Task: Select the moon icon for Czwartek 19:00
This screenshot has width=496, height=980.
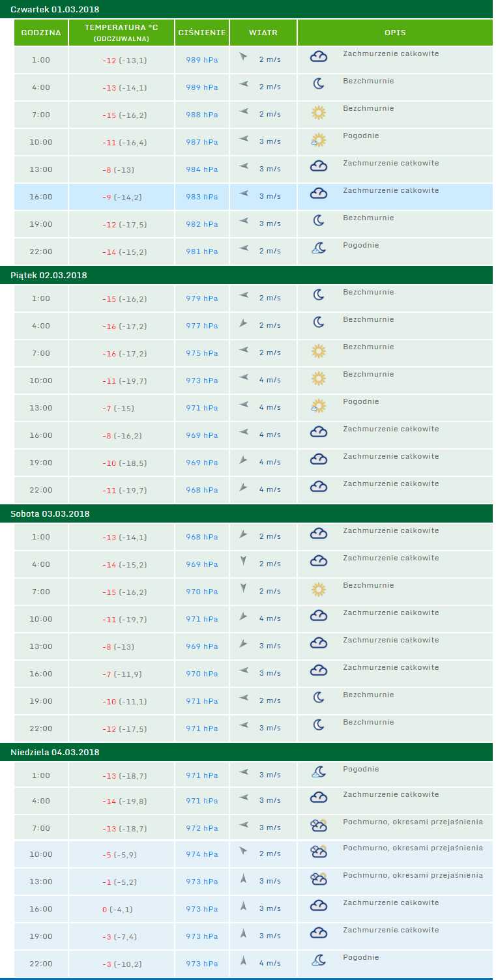Action: point(318,222)
